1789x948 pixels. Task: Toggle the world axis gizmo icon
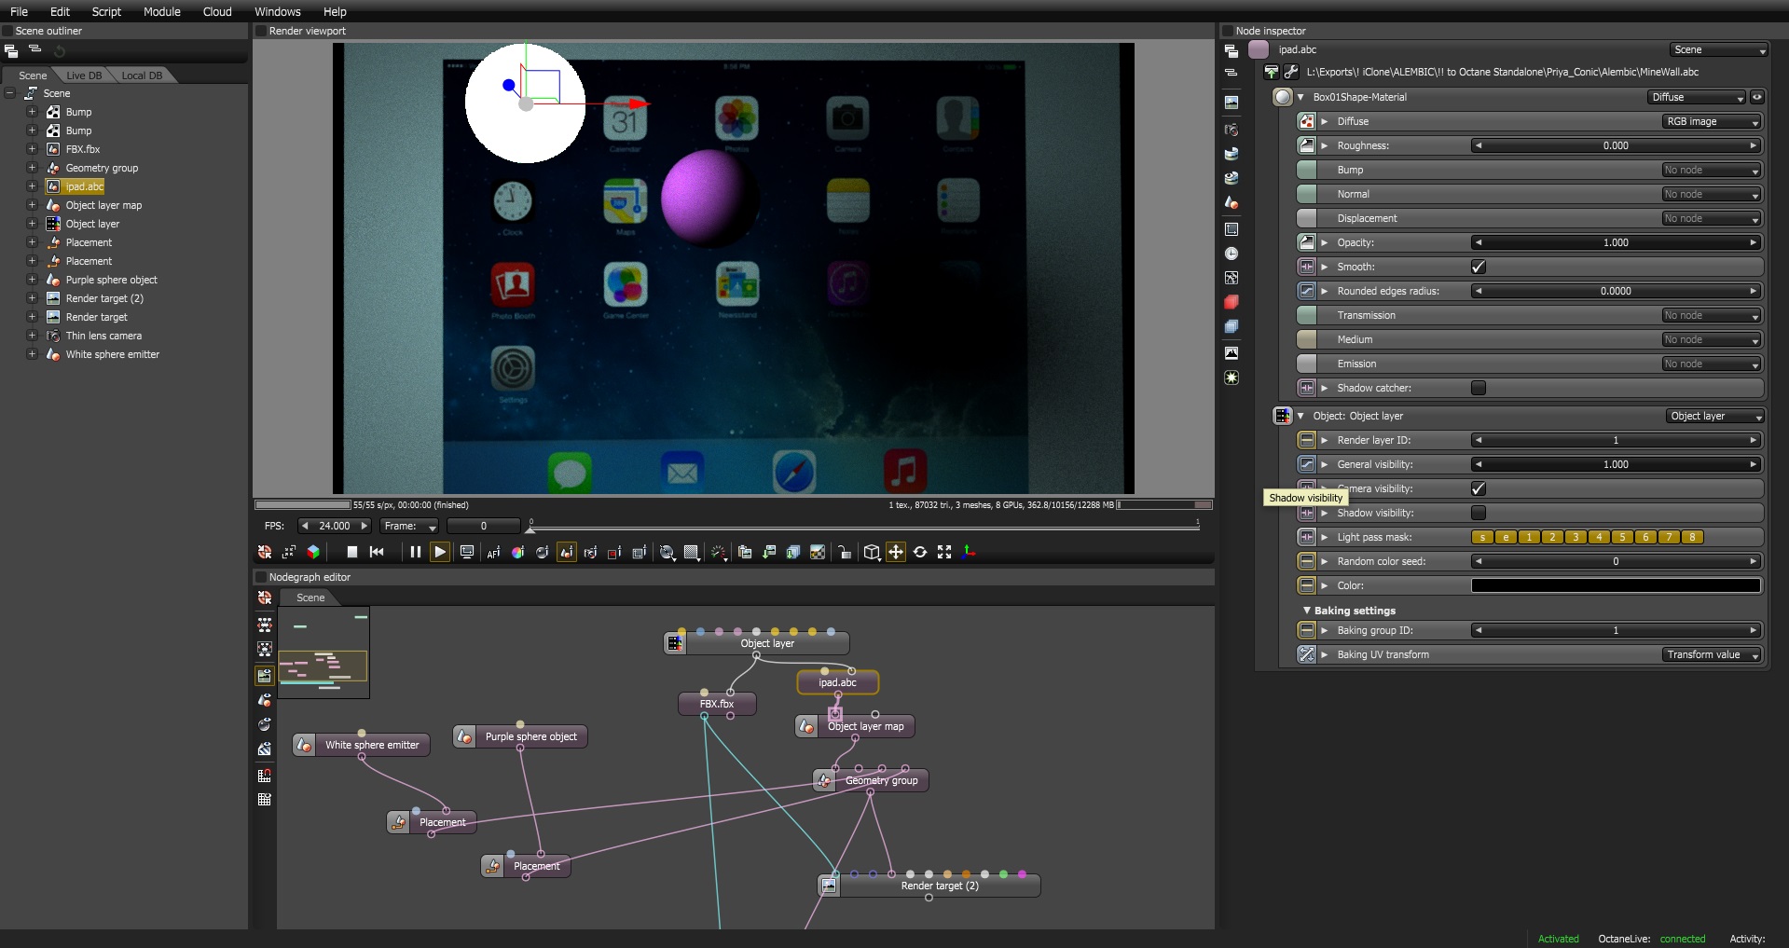(970, 552)
